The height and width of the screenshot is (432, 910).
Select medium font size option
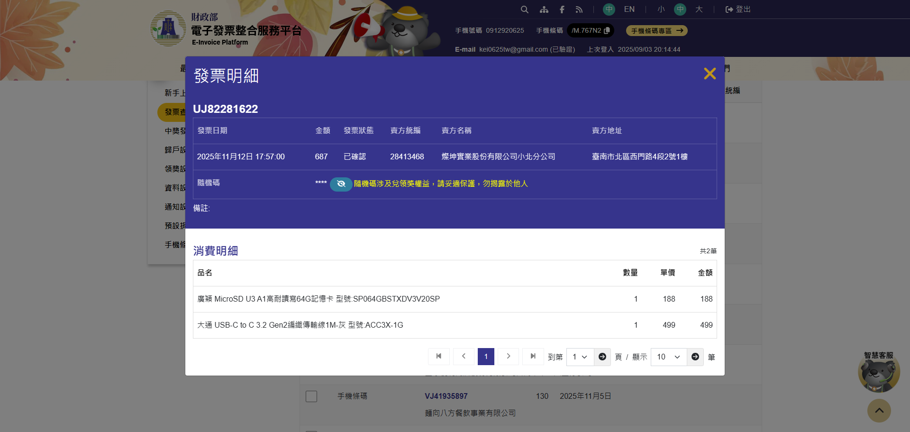680,9
